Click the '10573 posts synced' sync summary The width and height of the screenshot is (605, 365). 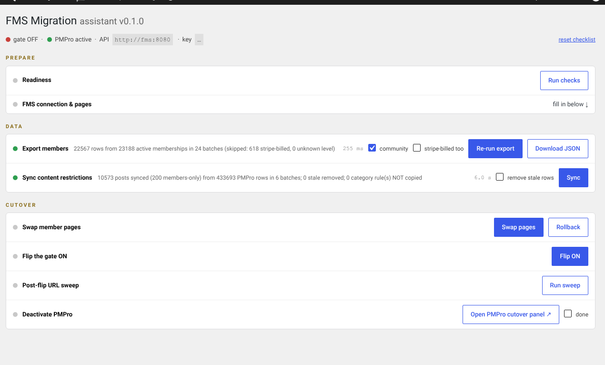260,178
